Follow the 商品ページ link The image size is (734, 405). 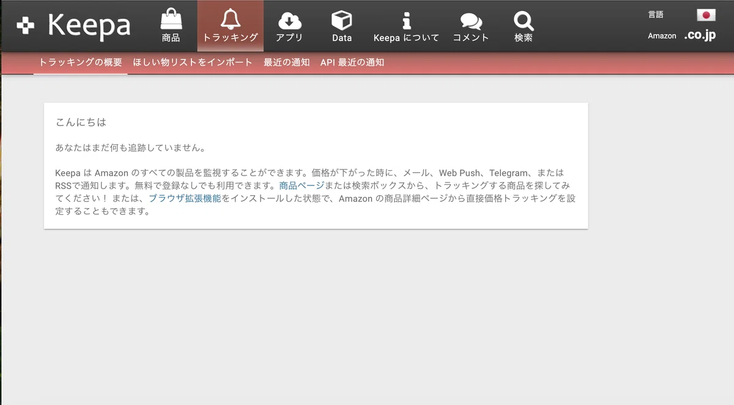pyautogui.click(x=302, y=185)
